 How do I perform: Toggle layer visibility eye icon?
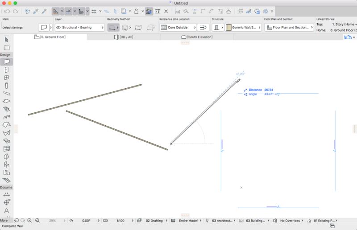click(x=58, y=28)
